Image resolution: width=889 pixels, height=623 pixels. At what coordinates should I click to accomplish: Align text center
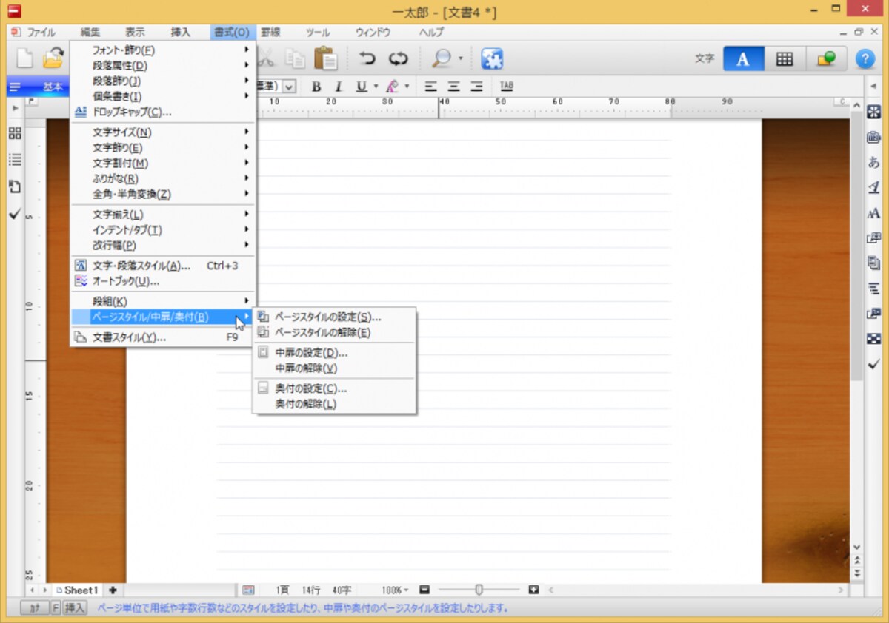pos(453,87)
